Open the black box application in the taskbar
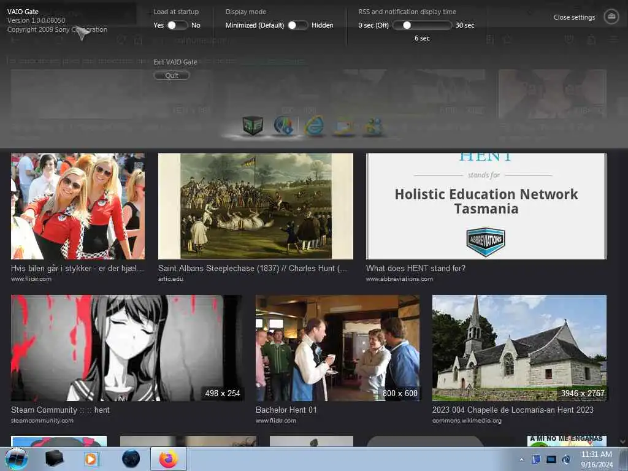This screenshot has width=628, height=471. point(54,459)
